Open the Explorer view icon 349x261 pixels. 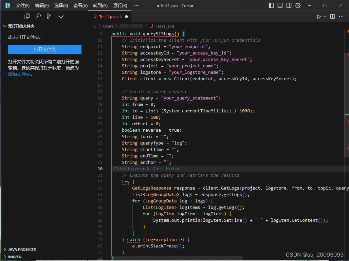pyautogui.click(x=27, y=17)
